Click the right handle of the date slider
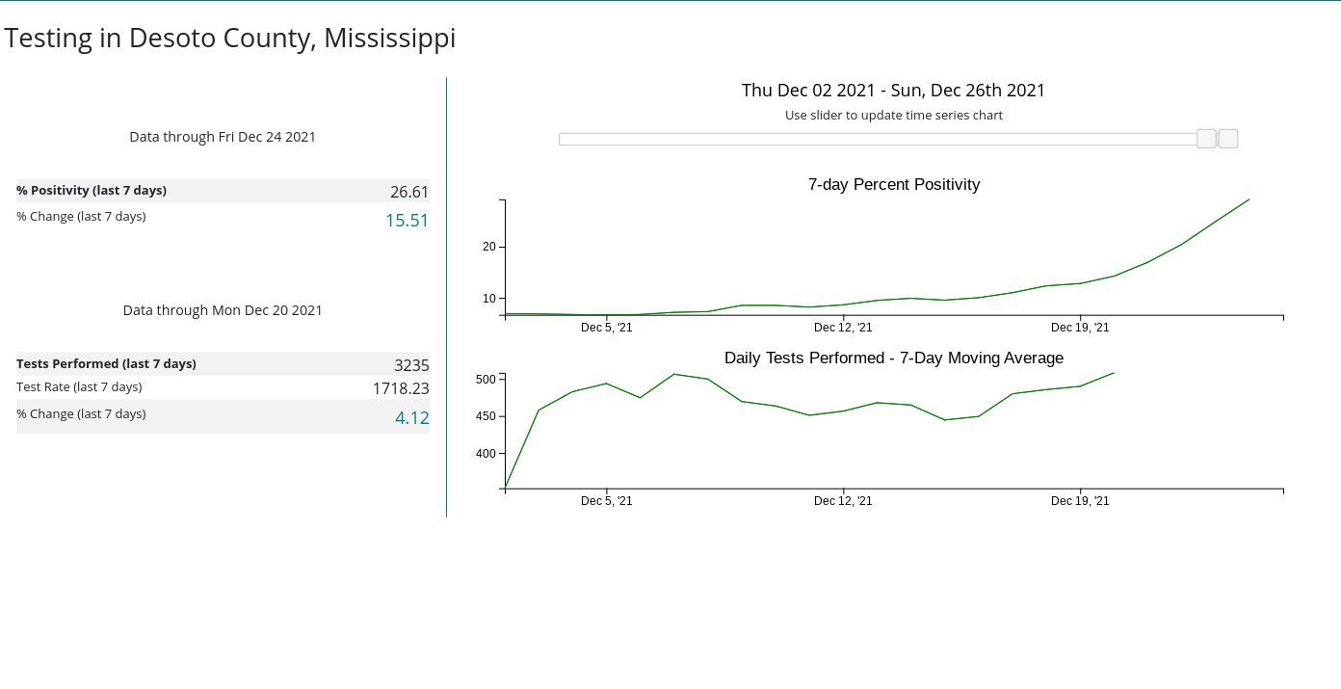This screenshot has height=689, width=1341. tap(1228, 139)
